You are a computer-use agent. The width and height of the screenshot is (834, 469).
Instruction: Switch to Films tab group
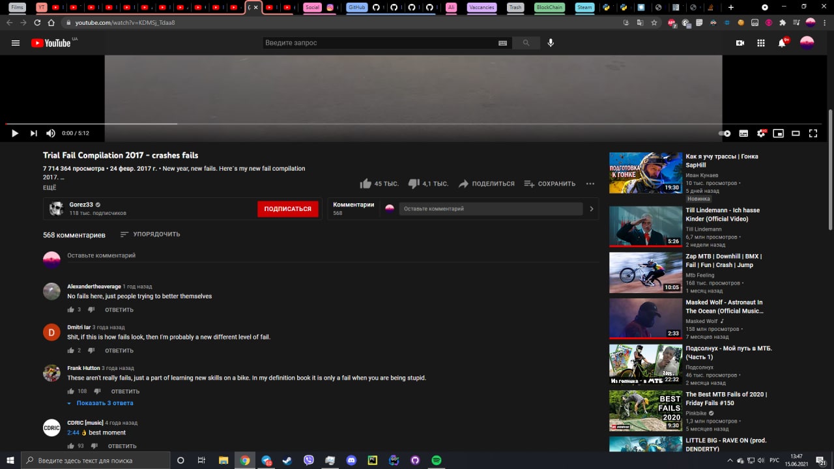[x=18, y=7]
